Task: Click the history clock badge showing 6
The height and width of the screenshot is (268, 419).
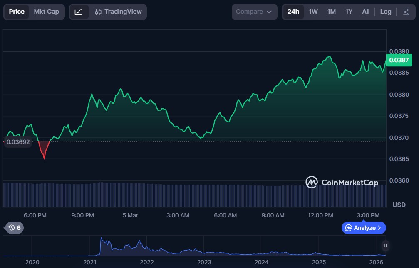Action: click(14, 227)
